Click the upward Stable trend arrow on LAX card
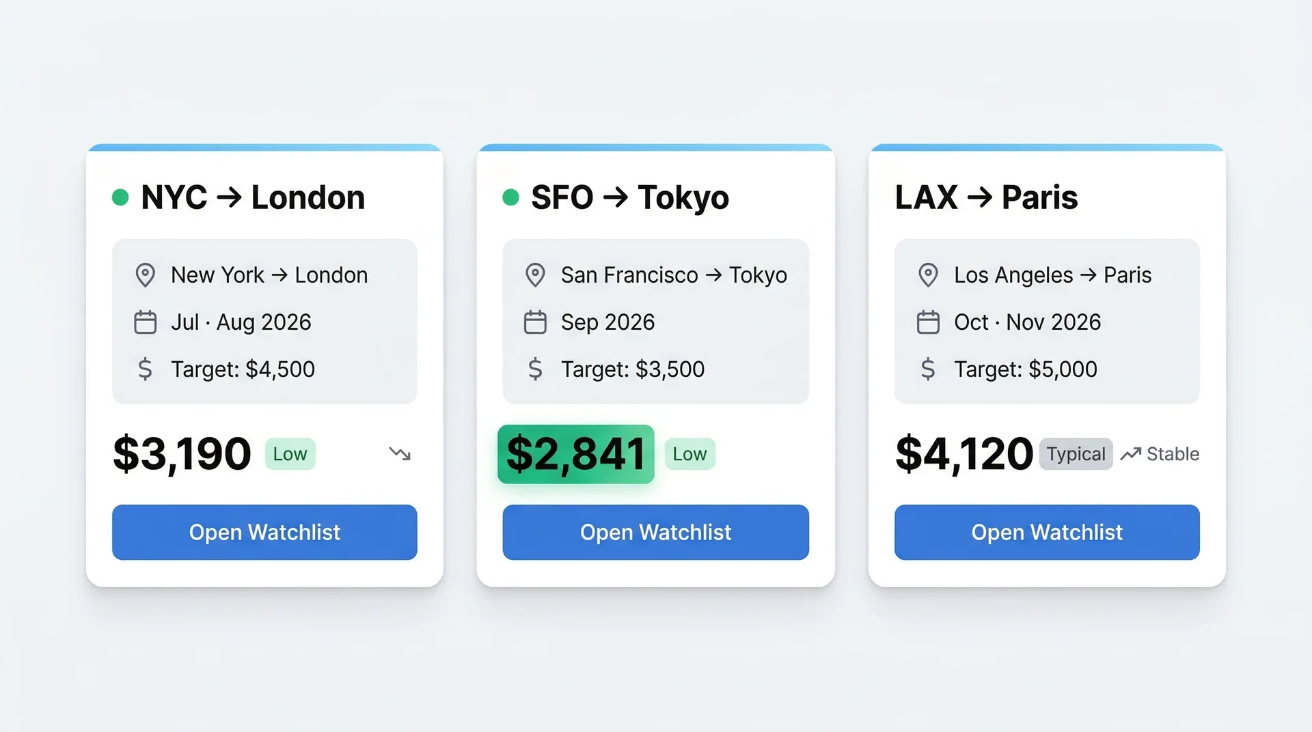1312x732 pixels. click(1131, 453)
